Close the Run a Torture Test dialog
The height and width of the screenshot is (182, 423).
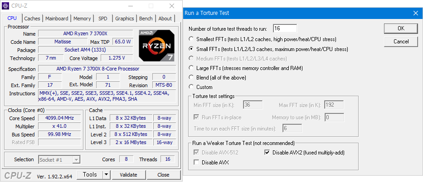(415, 13)
